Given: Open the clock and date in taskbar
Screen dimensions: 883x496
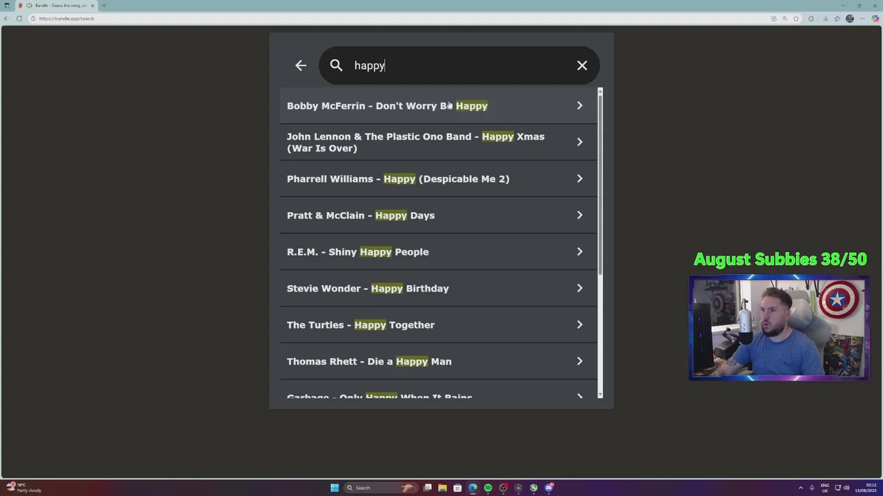Looking at the screenshot, I should [x=866, y=488].
